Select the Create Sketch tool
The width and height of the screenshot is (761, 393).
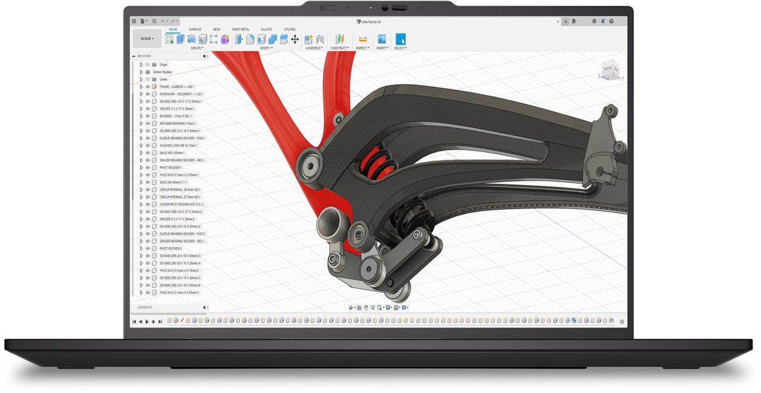tap(169, 39)
